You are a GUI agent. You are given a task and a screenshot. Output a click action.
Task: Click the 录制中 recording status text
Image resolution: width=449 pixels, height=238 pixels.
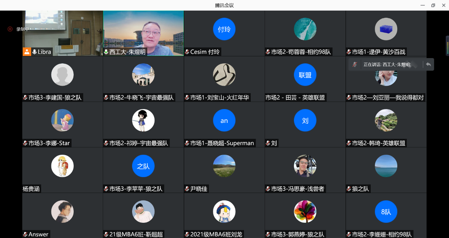tap(23, 29)
